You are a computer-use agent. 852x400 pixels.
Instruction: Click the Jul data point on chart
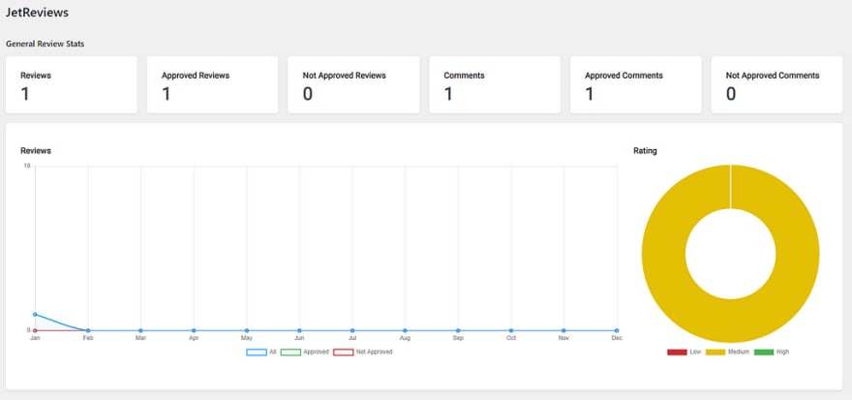pos(352,330)
